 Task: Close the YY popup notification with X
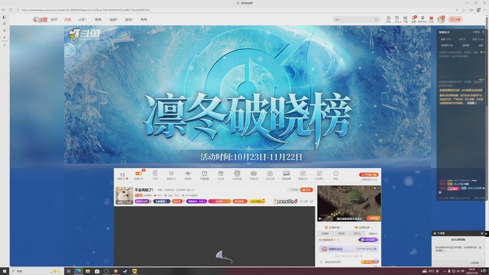point(482,233)
